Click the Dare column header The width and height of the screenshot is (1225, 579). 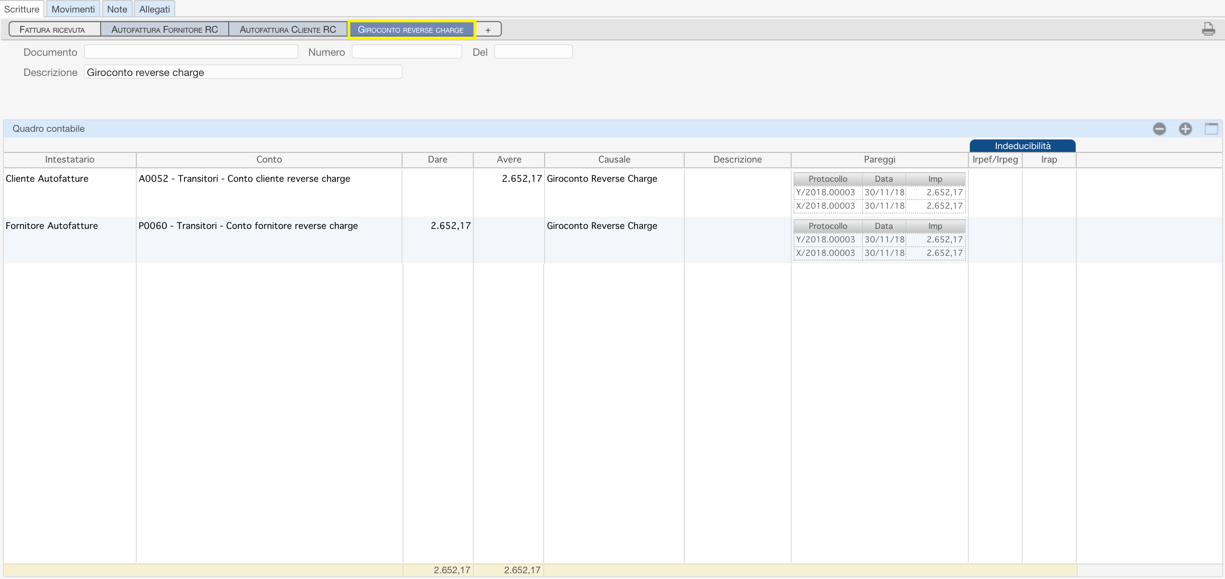438,160
